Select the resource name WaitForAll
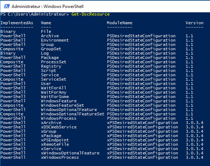The height and width of the screenshot is (166, 210). [x=54, y=88]
